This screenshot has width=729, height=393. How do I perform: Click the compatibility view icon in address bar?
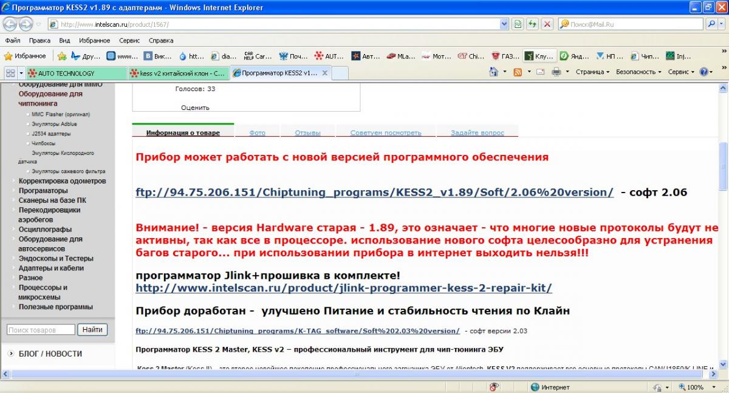[517, 24]
